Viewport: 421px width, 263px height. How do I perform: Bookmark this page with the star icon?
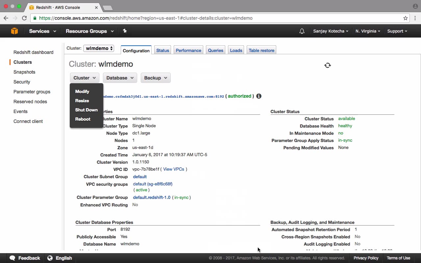tap(406, 18)
